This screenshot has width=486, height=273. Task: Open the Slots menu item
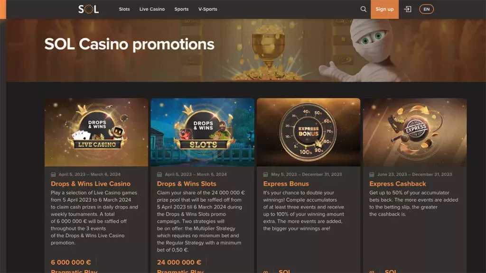(x=124, y=9)
